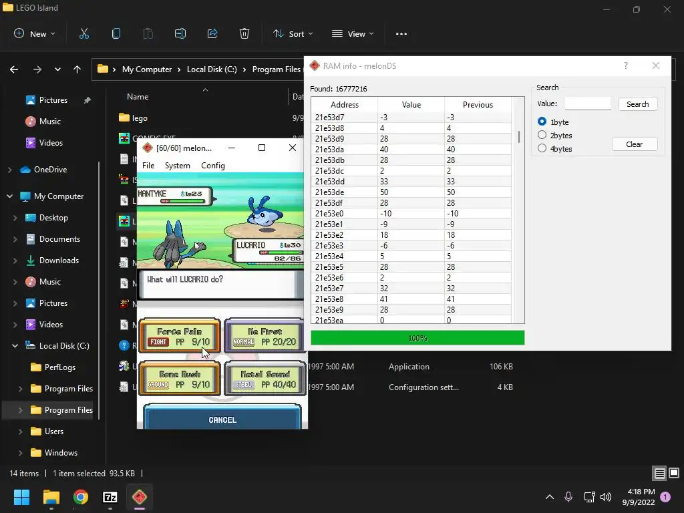Screen dimensions: 684x513
Task: Click melonDS icon in the taskbar
Action: (x=140, y=497)
